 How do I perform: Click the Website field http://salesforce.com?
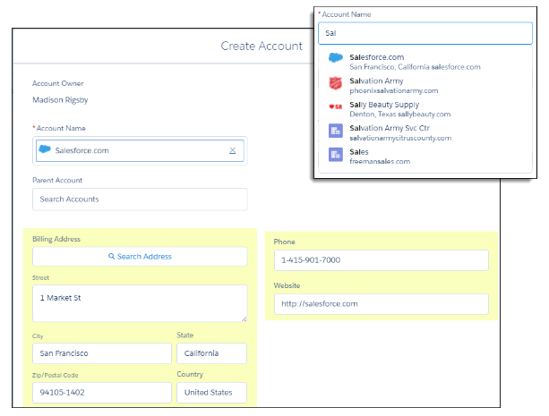click(382, 303)
